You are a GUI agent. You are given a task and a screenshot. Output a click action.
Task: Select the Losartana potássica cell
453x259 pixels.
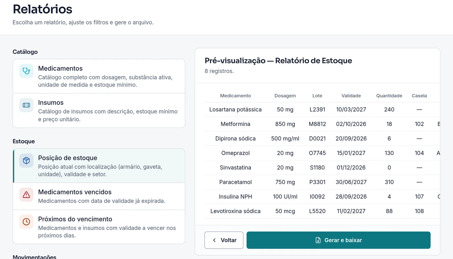236,109
